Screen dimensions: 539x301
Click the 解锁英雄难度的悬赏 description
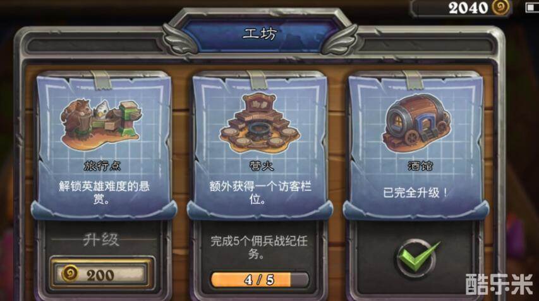[104, 192]
